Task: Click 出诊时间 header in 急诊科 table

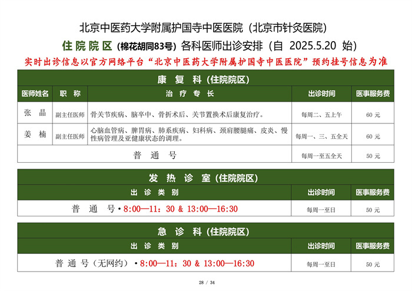Action: pyautogui.click(x=321, y=246)
